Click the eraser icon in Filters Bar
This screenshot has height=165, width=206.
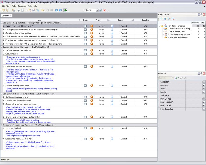[x=182, y=78]
